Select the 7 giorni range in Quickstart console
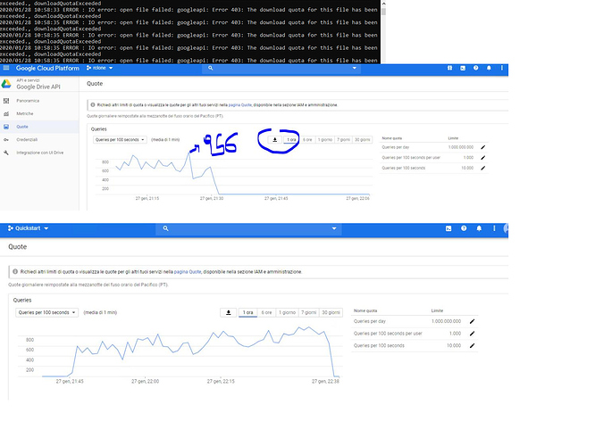This screenshot has height=446, width=595. tap(308, 312)
